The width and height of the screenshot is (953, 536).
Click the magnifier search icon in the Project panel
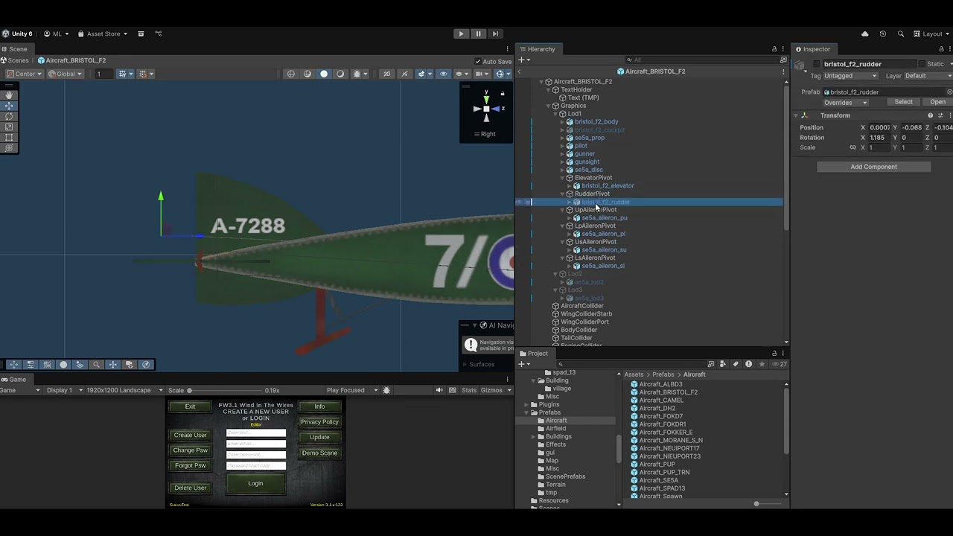[x=562, y=364]
